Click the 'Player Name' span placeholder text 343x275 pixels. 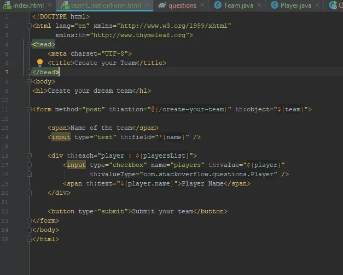[202, 183]
